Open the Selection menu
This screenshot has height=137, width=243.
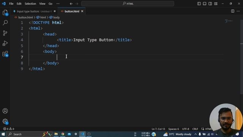30,4
